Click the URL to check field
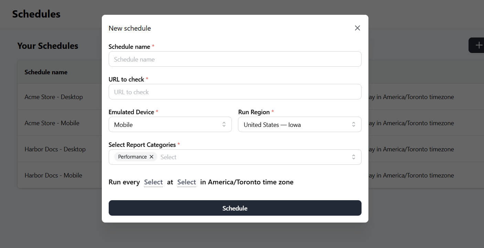 click(x=235, y=92)
